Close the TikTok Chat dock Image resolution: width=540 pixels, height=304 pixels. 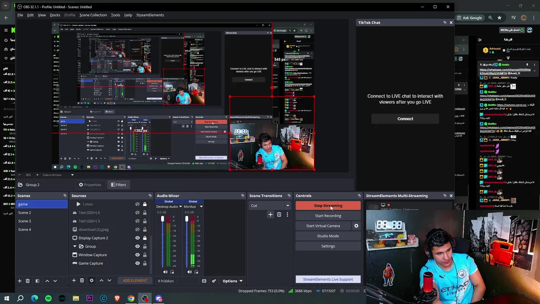point(451,22)
